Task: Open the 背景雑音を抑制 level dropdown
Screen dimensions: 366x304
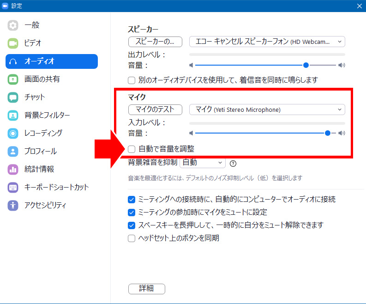Action: (202, 163)
